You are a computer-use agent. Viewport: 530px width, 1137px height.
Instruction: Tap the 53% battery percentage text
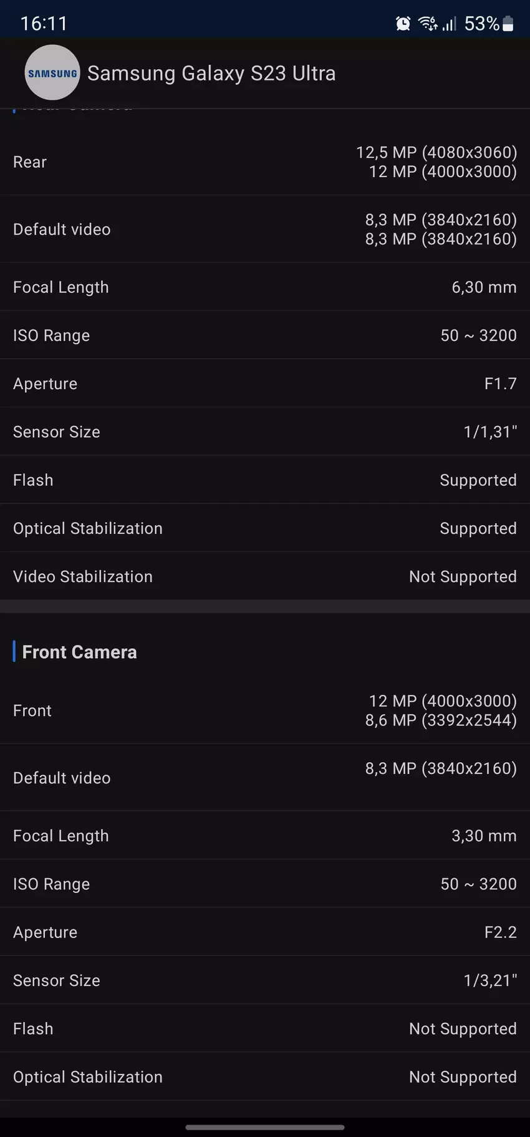pyautogui.click(x=481, y=24)
